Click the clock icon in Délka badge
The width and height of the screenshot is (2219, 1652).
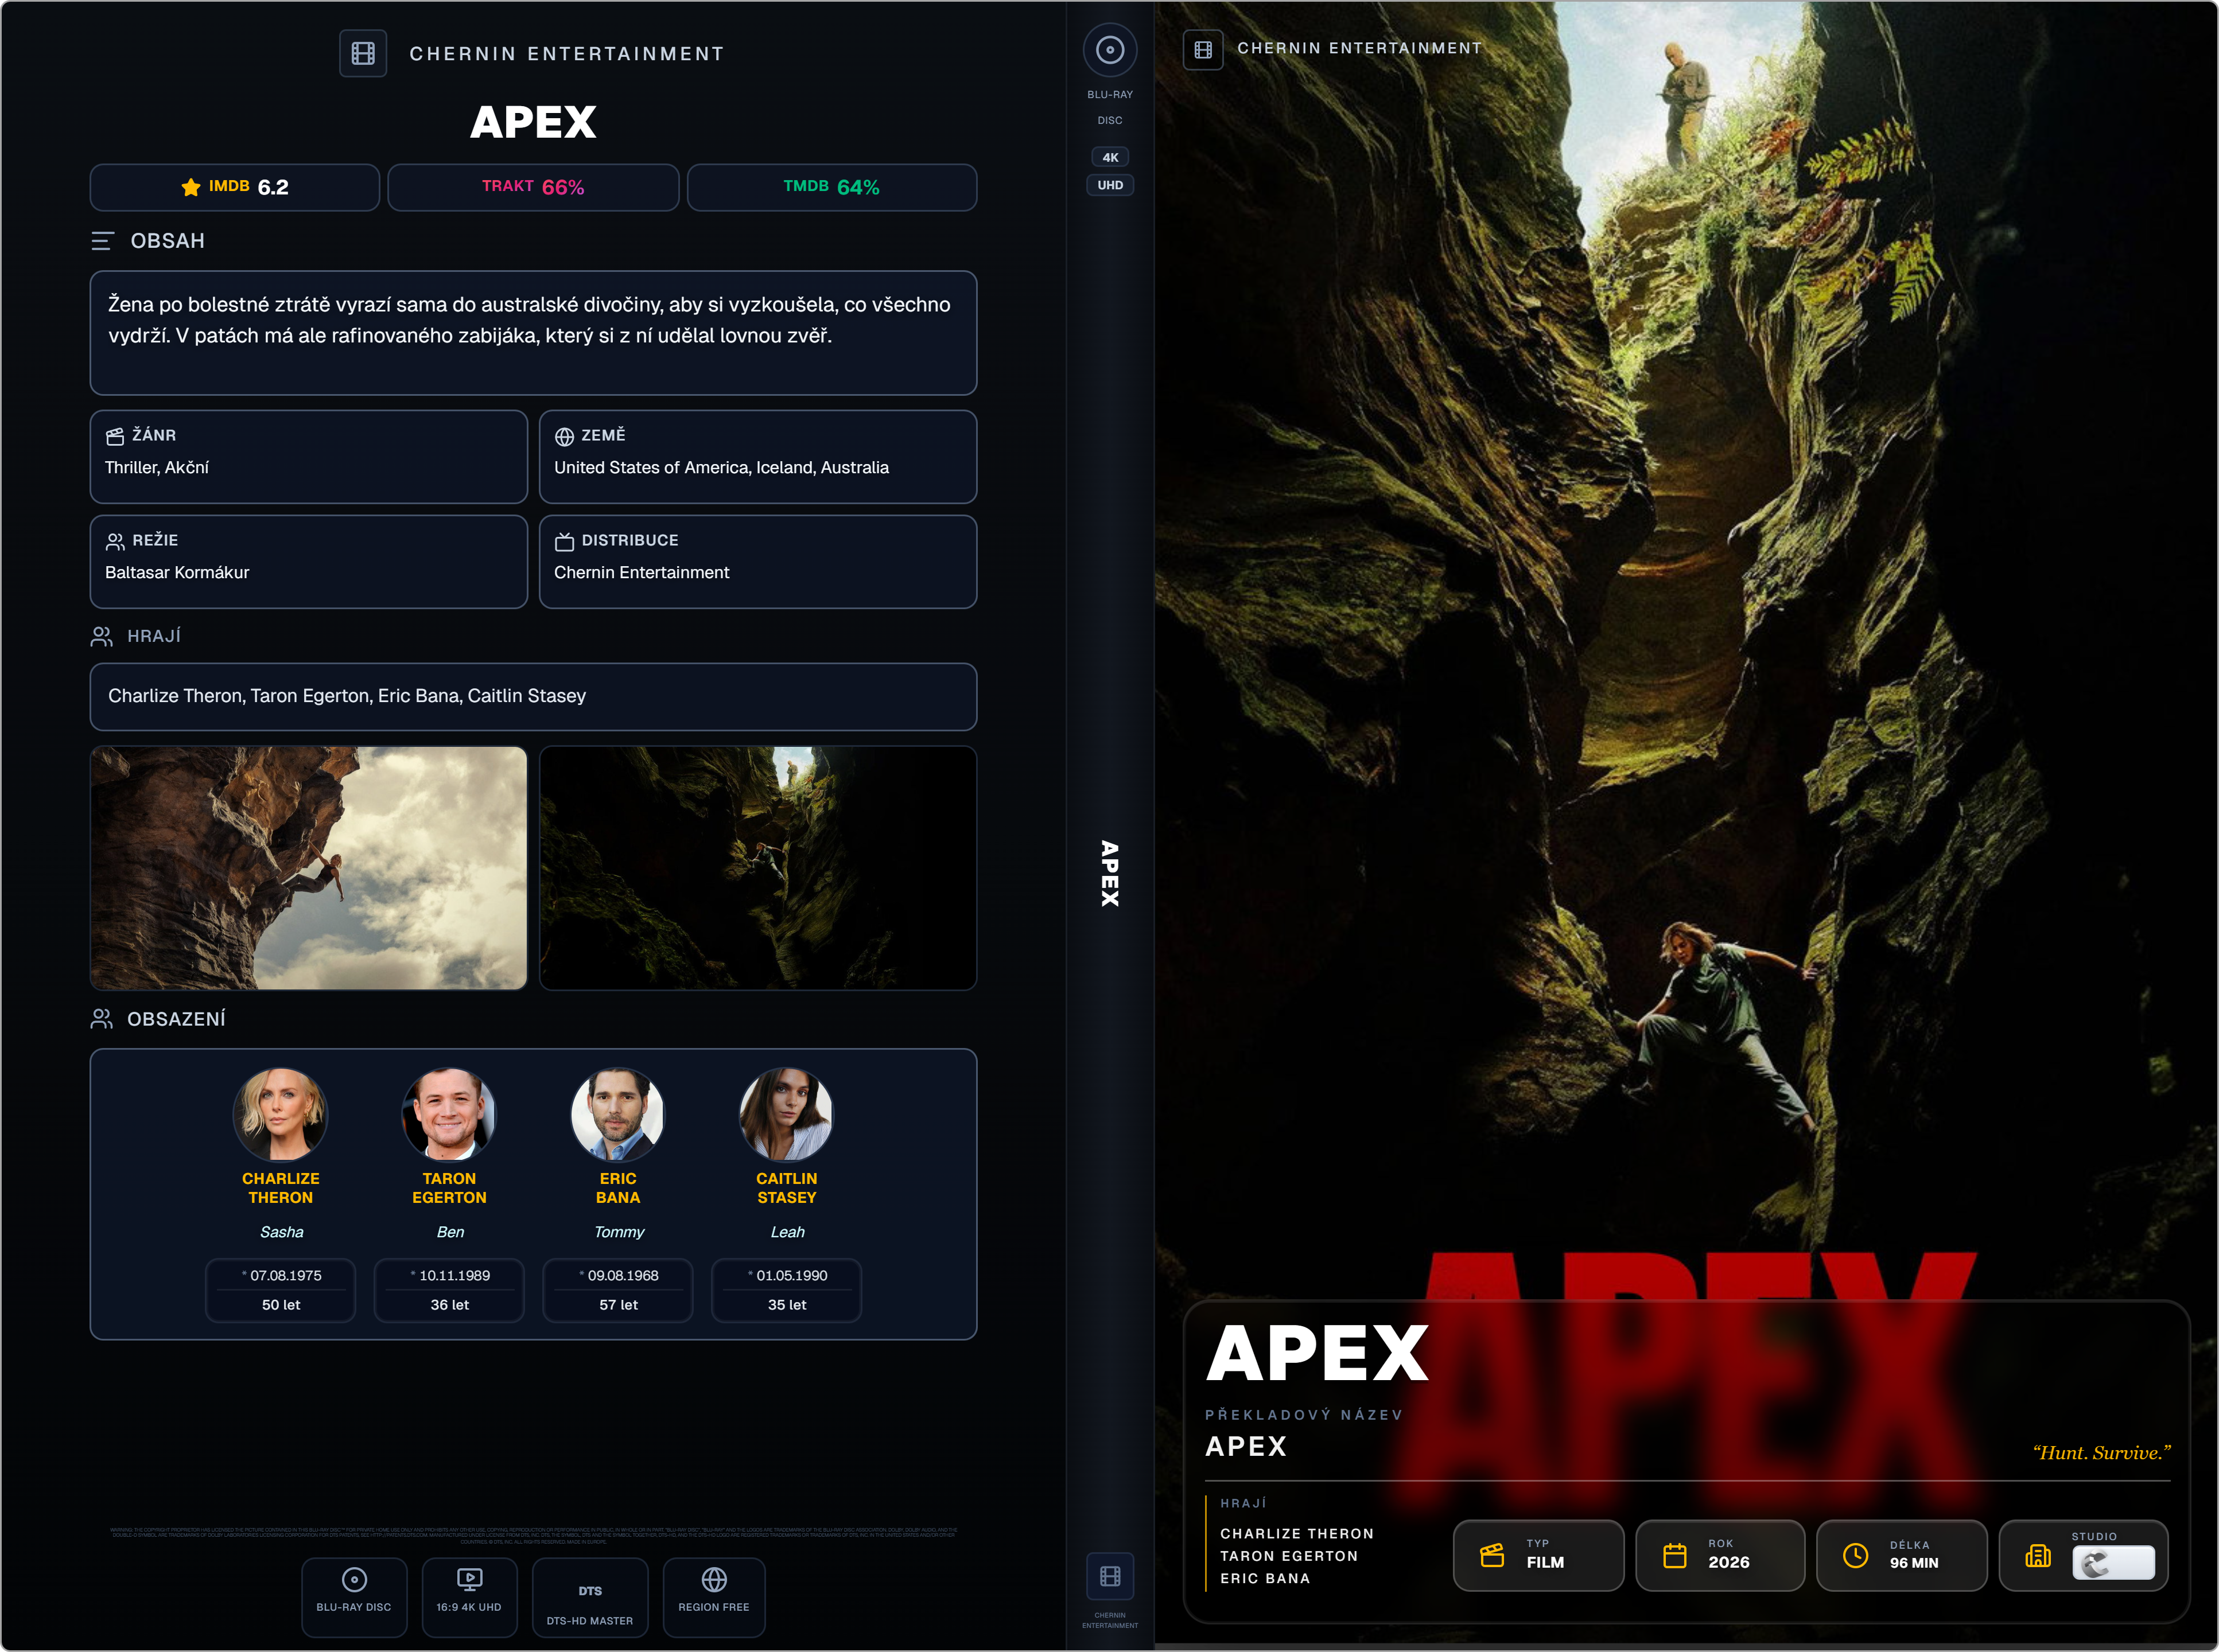click(x=1855, y=1555)
